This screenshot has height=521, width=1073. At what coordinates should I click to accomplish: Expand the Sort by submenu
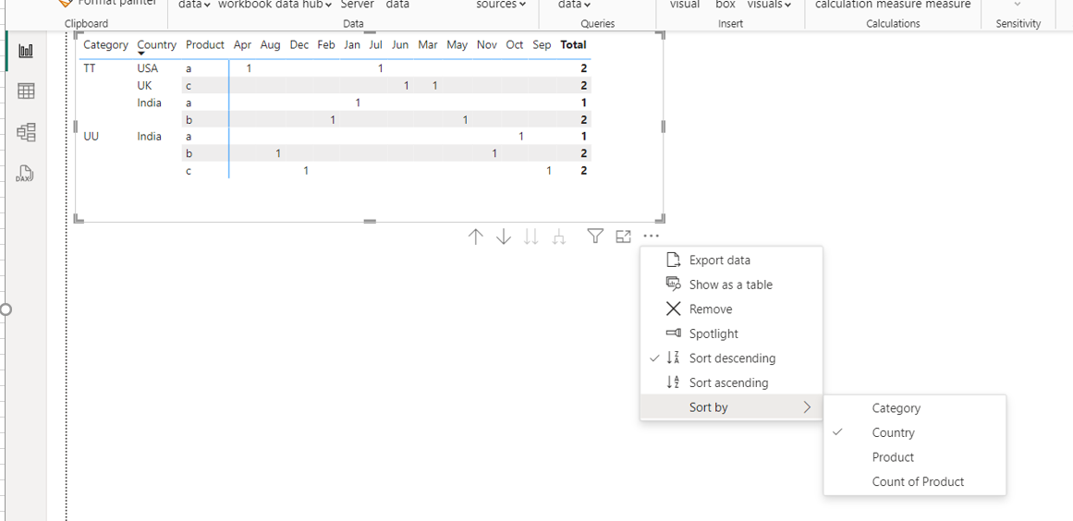(731, 407)
